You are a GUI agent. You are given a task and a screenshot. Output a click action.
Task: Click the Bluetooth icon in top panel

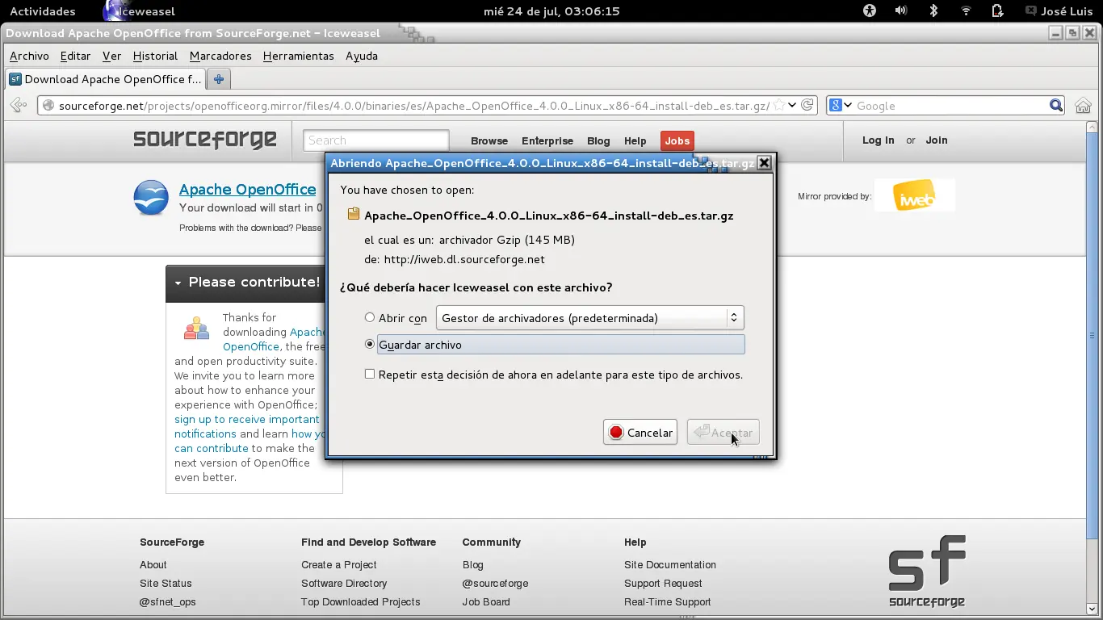933,10
